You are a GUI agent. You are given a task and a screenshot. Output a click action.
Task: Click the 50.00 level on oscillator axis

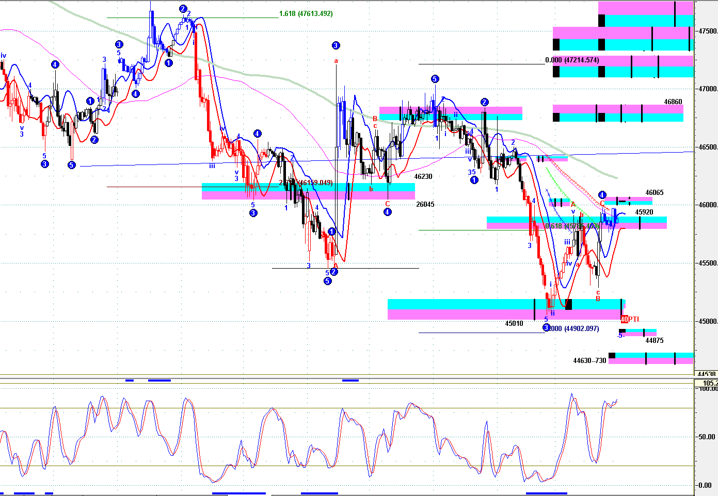tap(707, 437)
